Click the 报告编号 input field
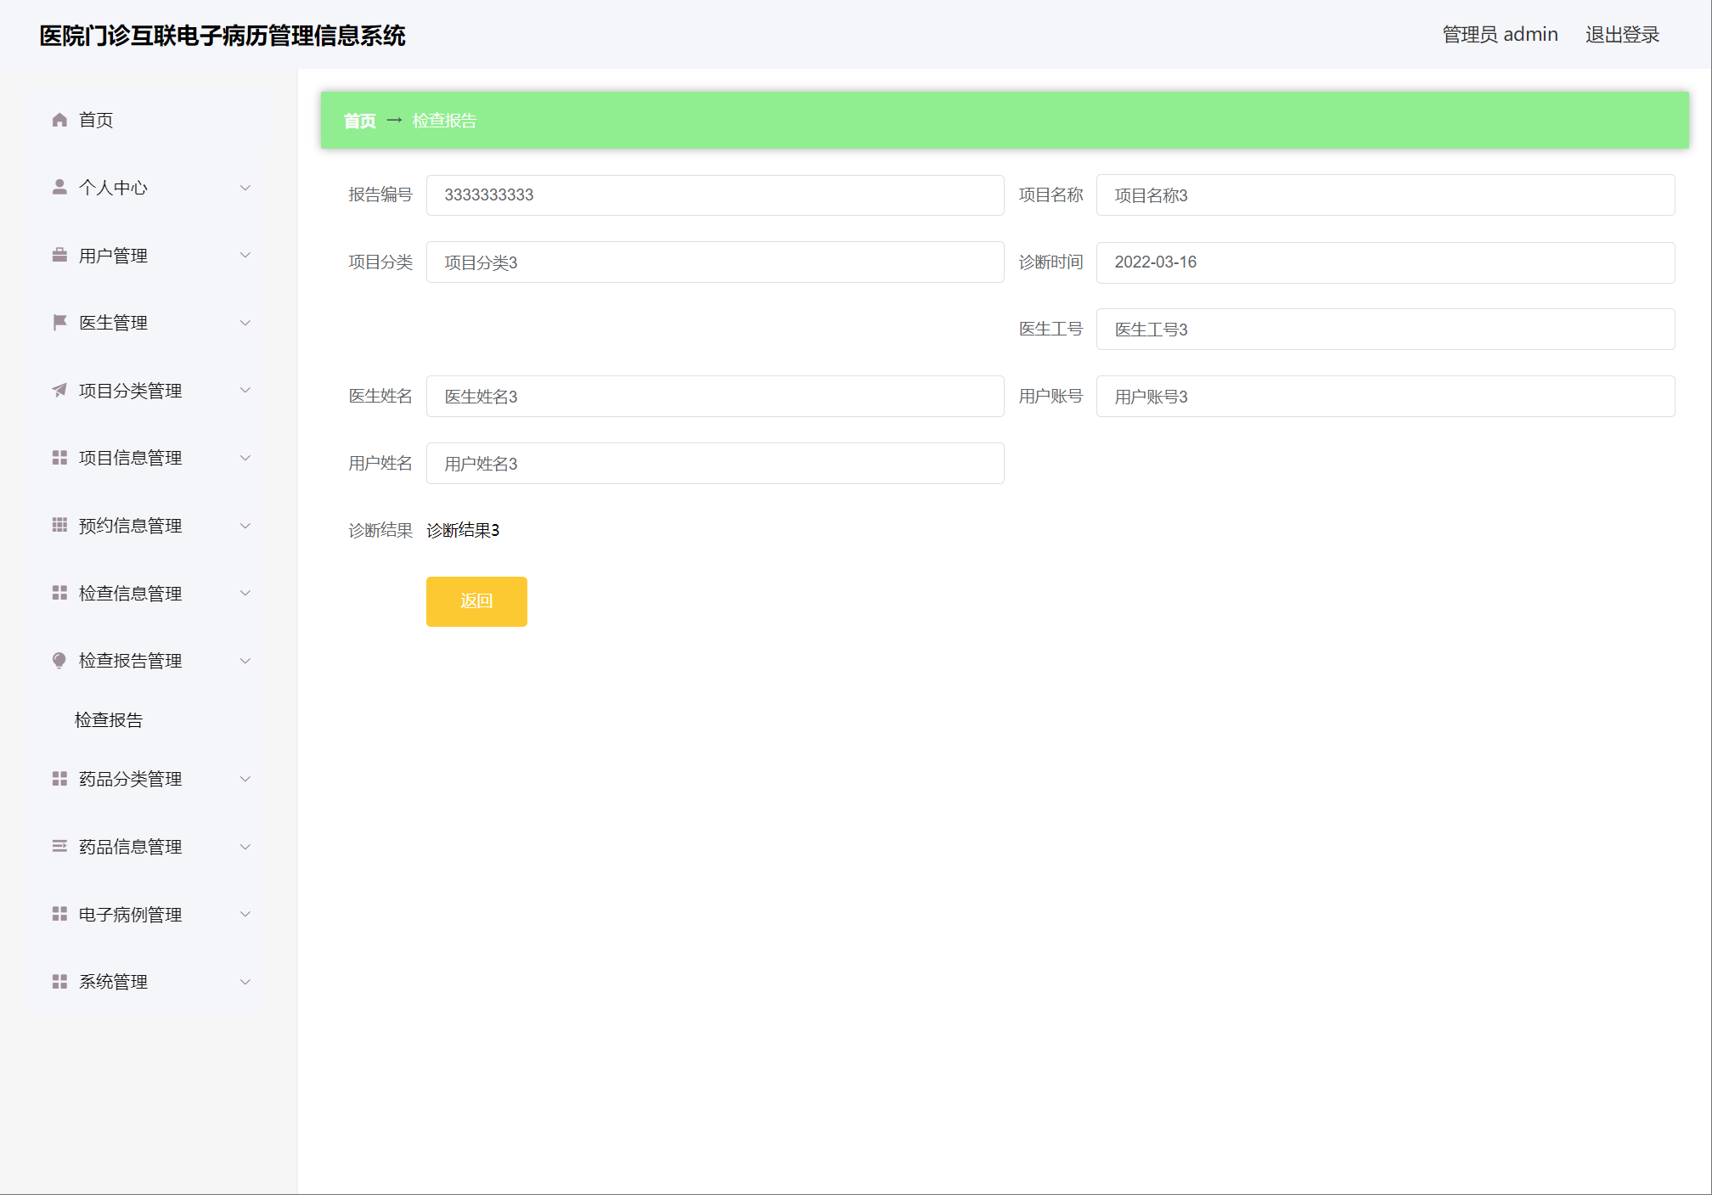This screenshot has height=1195, width=1712. [714, 194]
